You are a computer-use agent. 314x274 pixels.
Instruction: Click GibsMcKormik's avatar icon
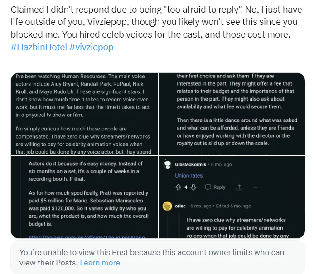167,164
